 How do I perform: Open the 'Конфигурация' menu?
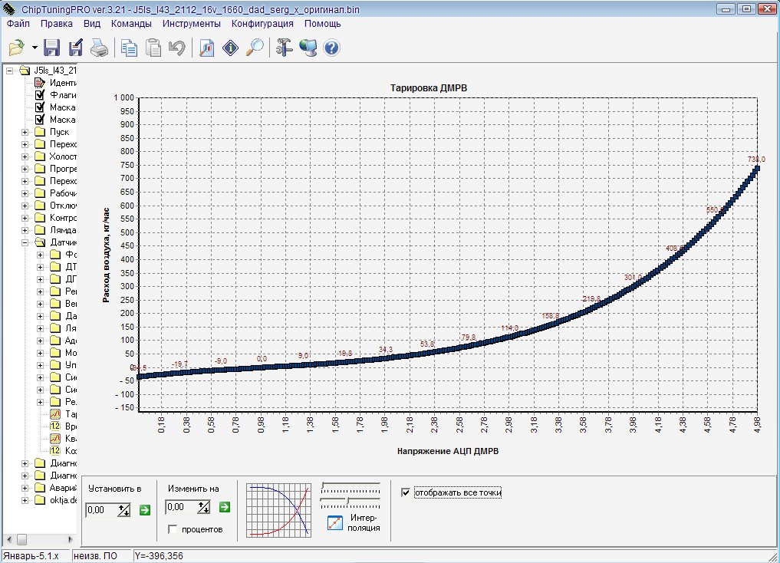pyautogui.click(x=263, y=24)
